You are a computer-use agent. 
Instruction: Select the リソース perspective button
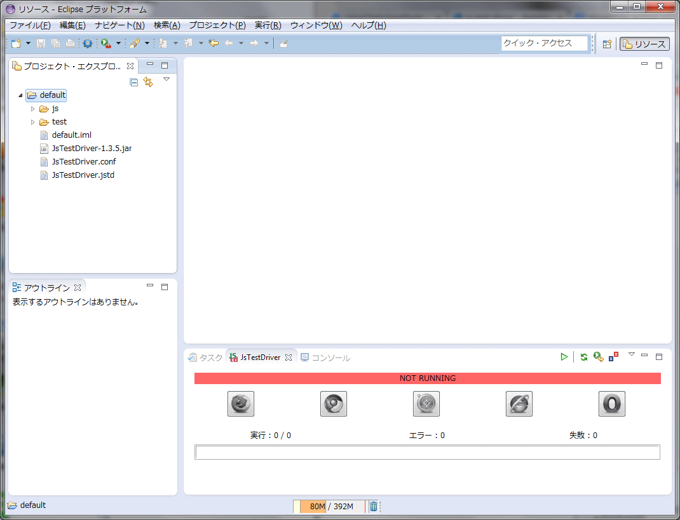click(644, 44)
